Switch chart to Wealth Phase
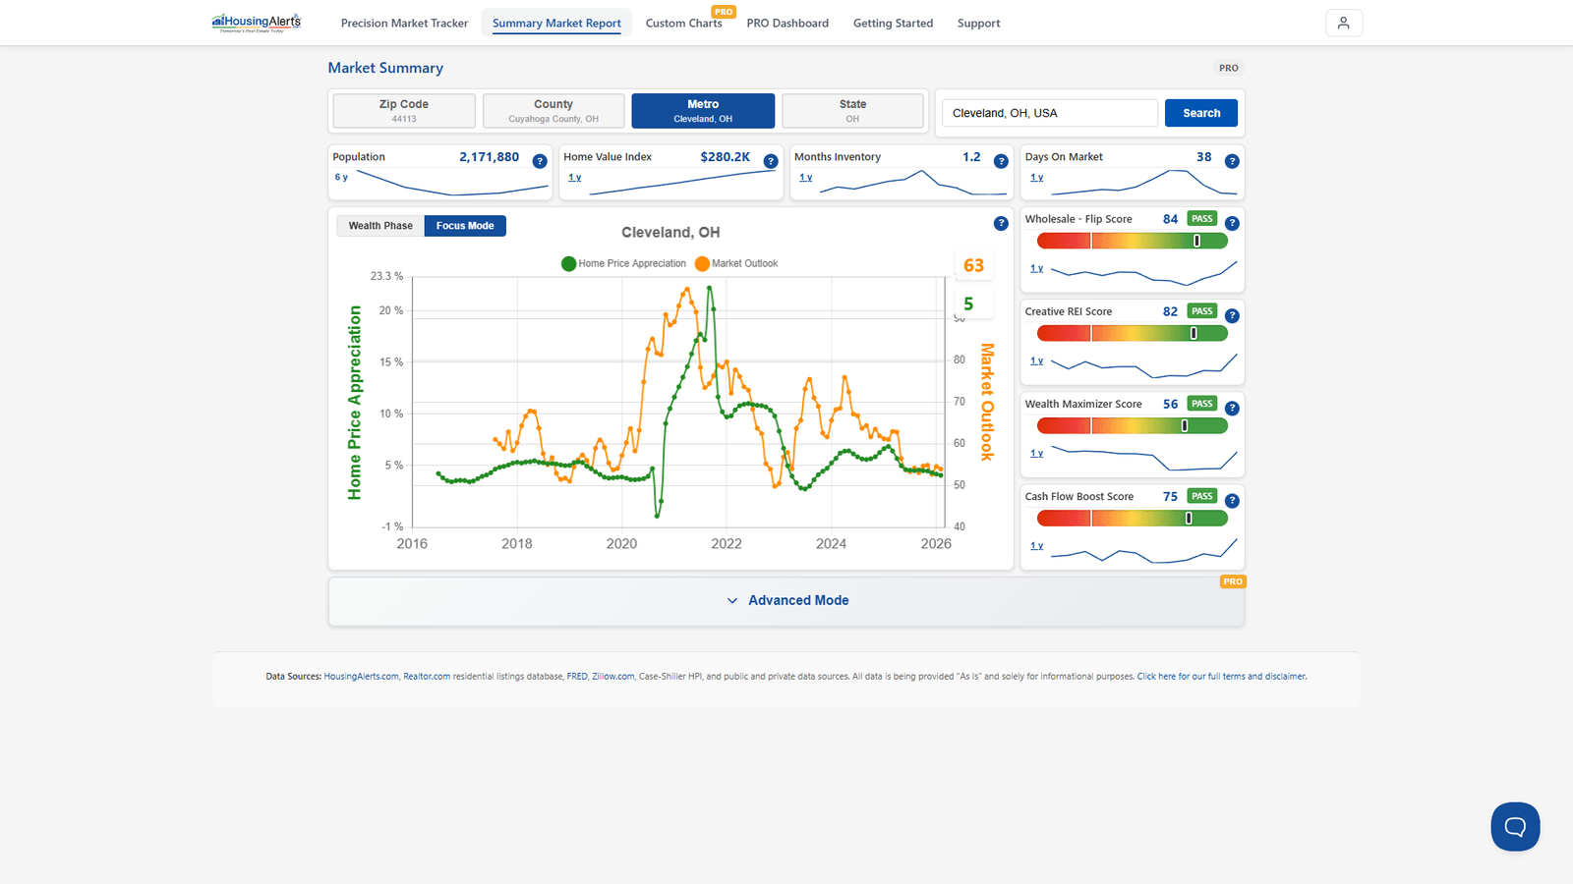This screenshot has width=1573, height=884. [380, 226]
